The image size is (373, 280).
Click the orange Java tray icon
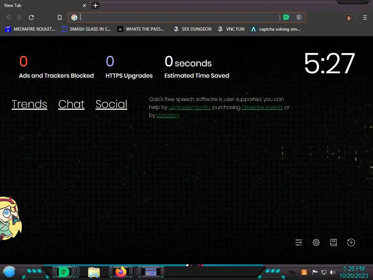(304, 272)
